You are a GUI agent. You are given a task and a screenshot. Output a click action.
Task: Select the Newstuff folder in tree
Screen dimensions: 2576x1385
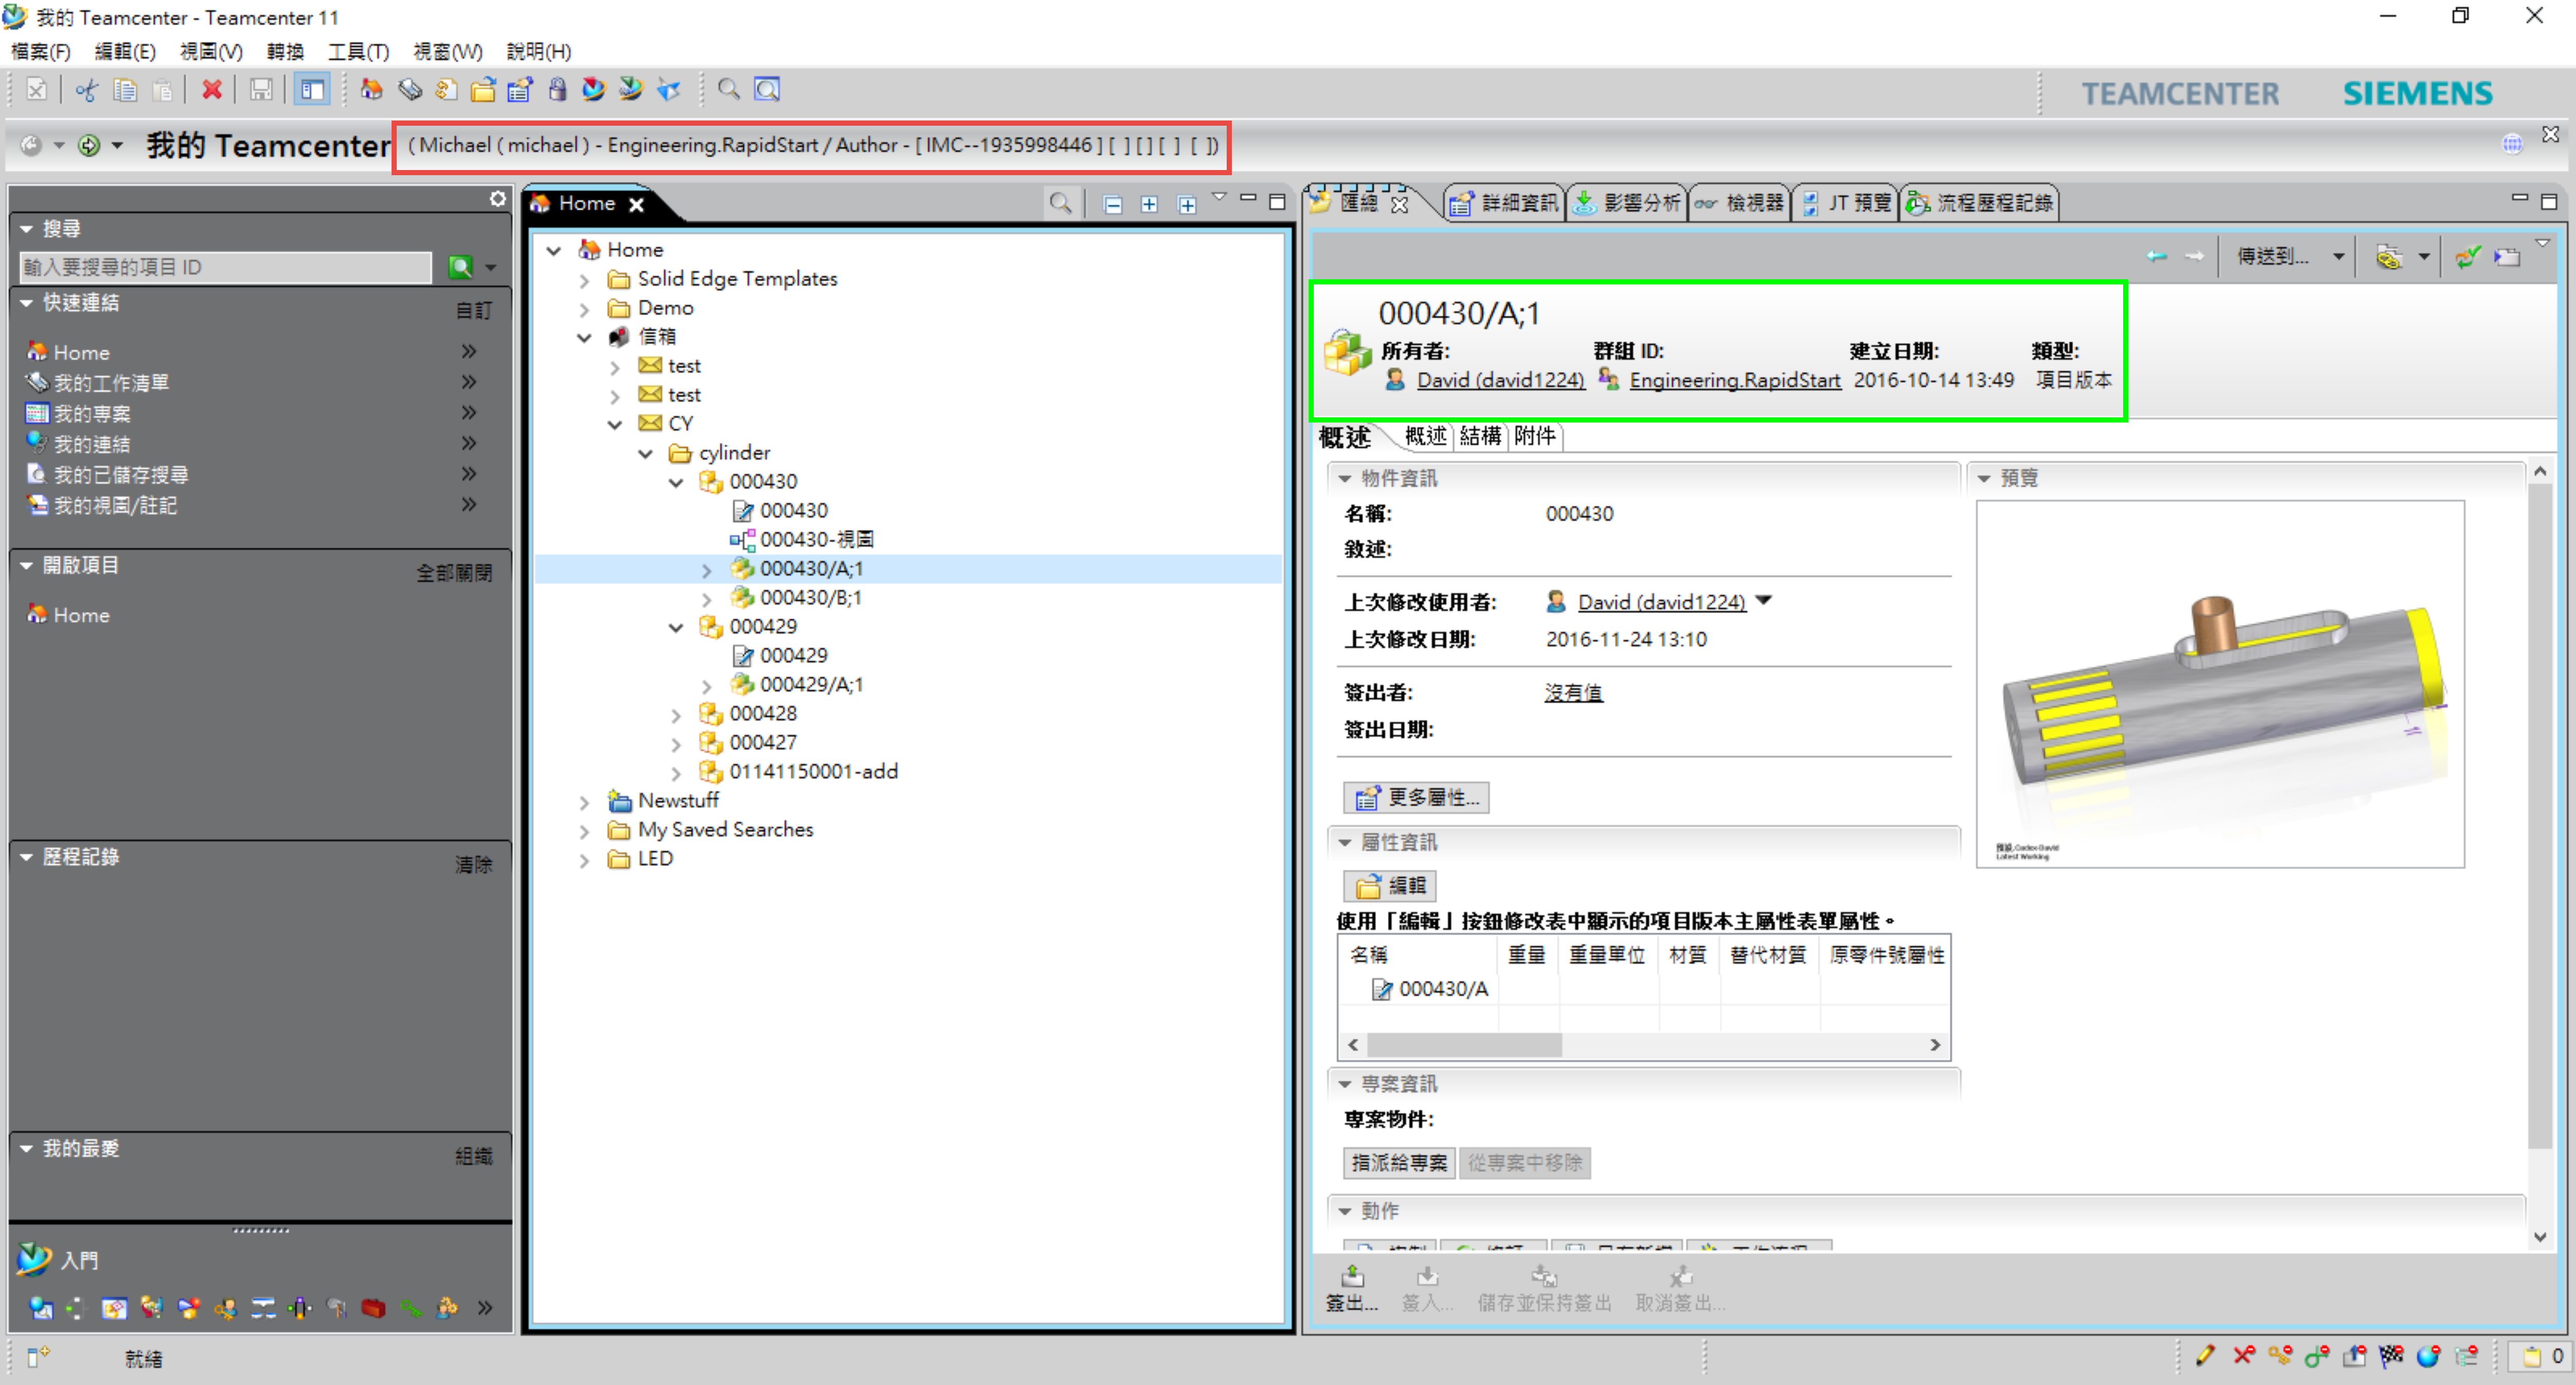pos(678,801)
